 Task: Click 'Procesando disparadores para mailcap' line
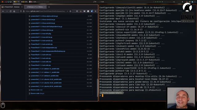coord(132,90)
